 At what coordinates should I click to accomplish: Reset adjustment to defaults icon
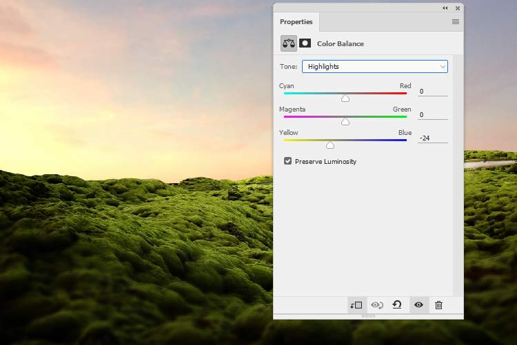tap(398, 305)
